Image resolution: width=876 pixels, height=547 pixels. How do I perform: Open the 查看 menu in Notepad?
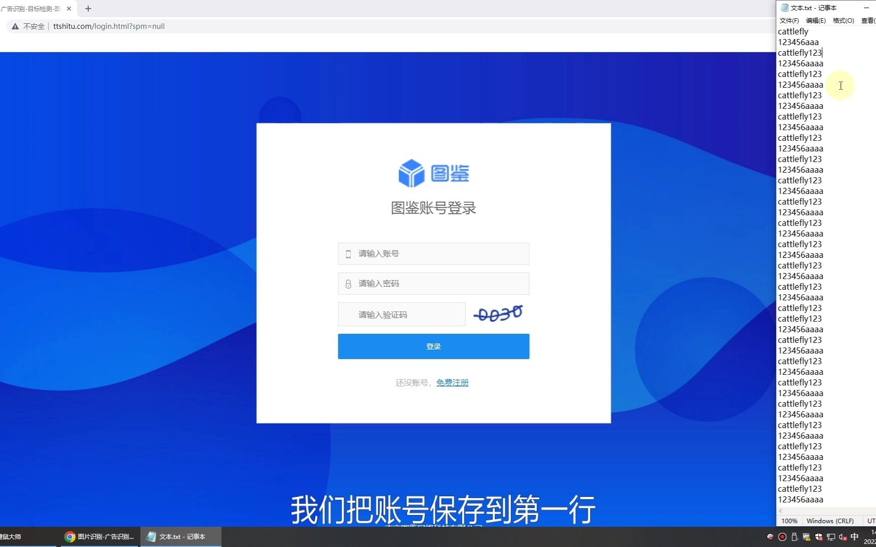point(868,21)
